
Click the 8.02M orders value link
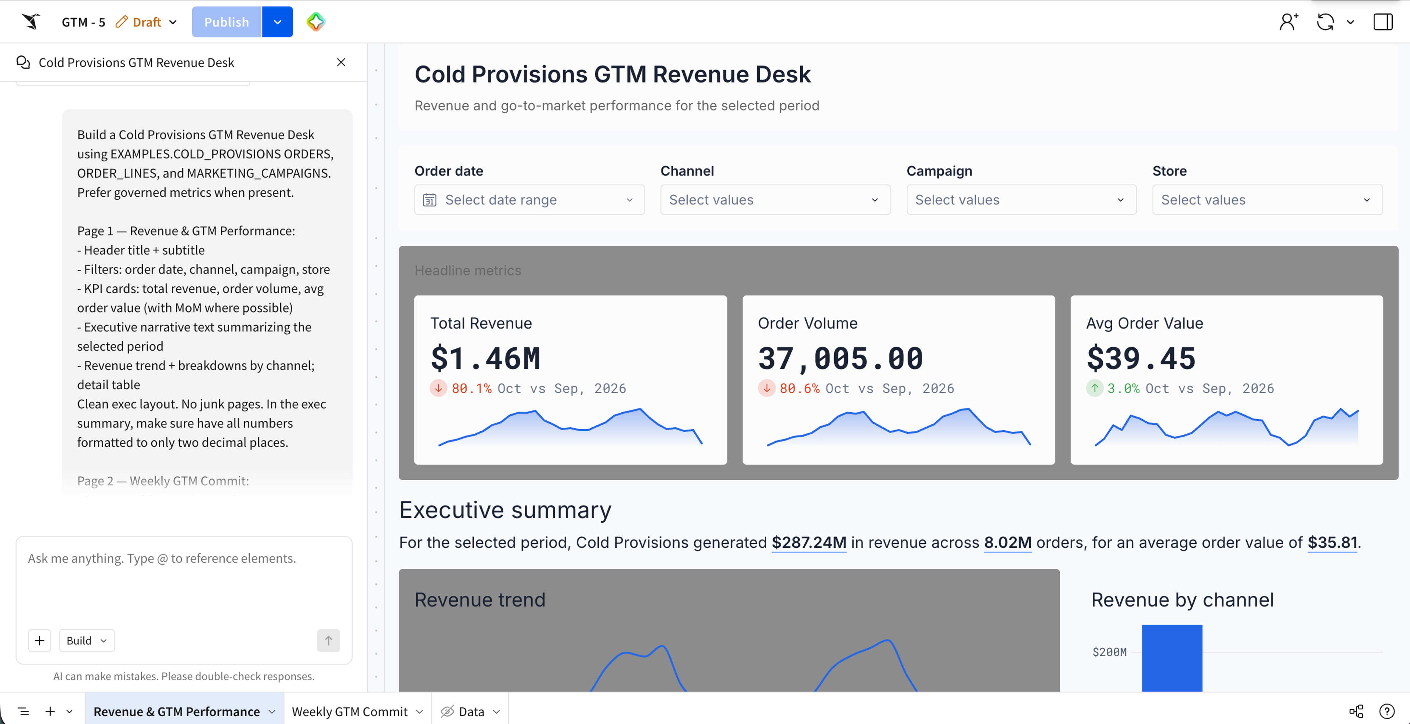(x=1008, y=542)
